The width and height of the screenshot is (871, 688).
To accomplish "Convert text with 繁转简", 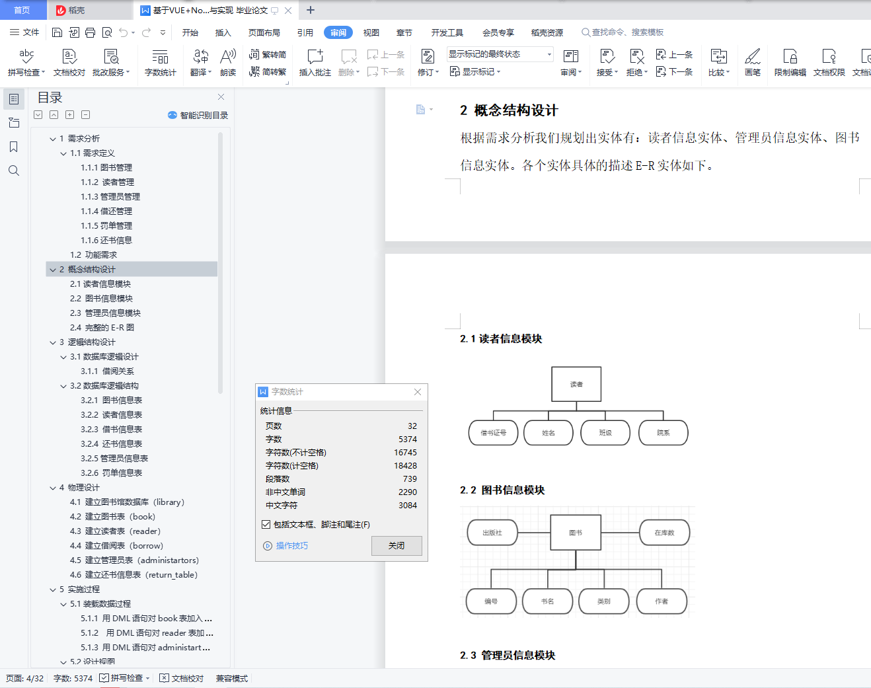I will pyautogui.click(x=268, y=55).
